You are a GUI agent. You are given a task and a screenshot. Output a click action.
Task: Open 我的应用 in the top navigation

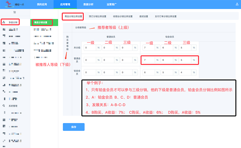point(42,4)
